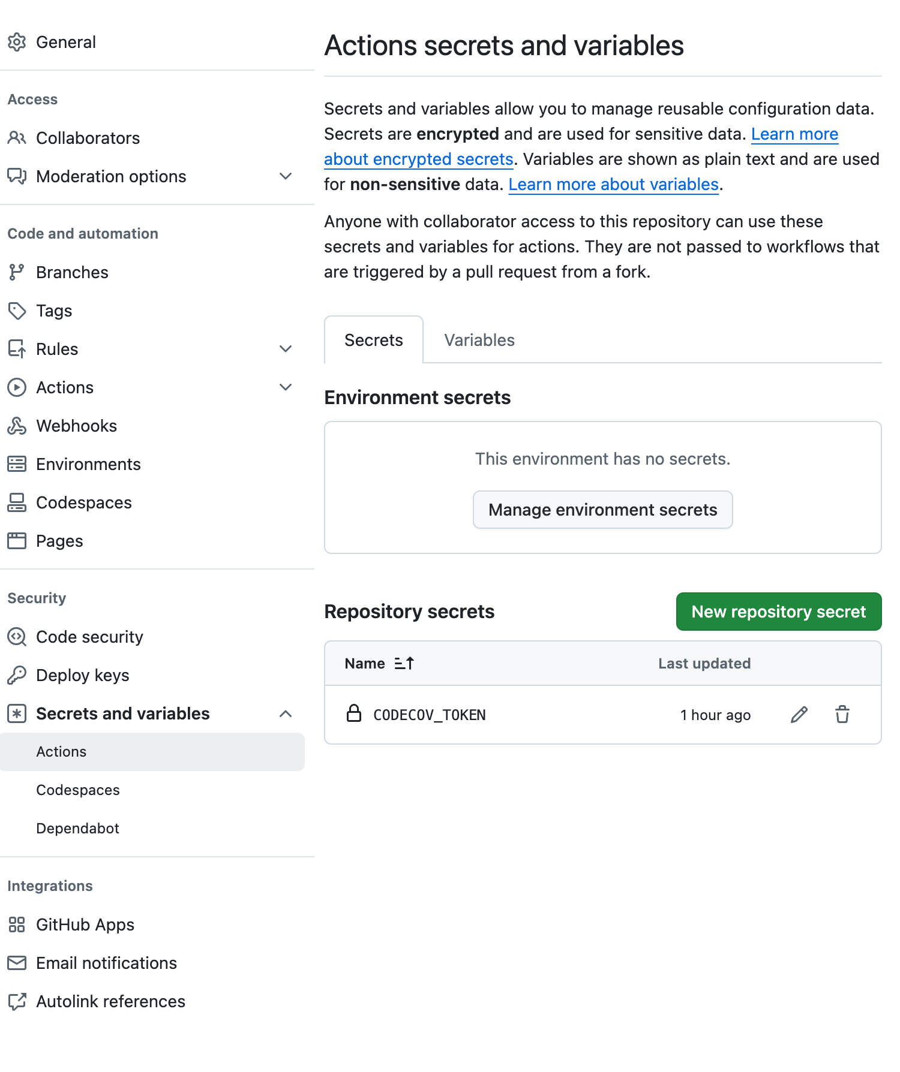Click the General gear icon
900x1072 pixels.
pos(17,42)
